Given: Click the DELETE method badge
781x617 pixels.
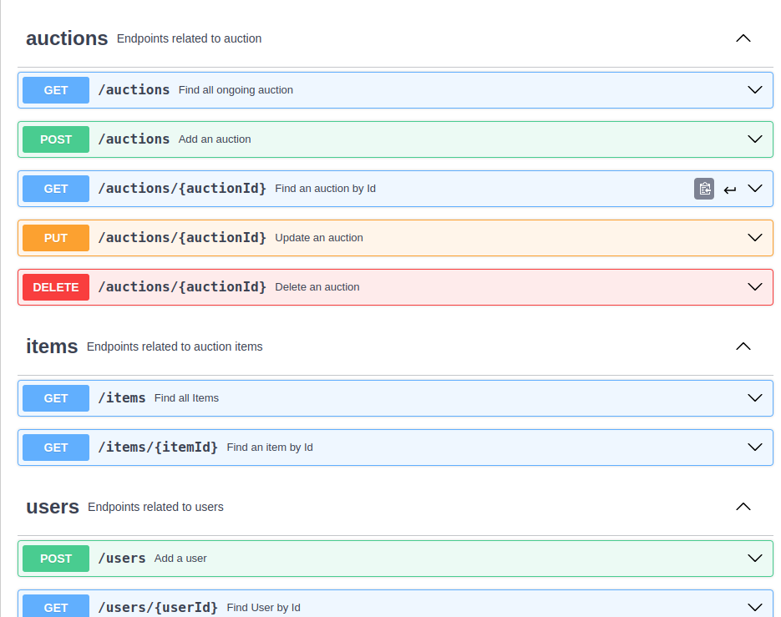Looking at the screenshot, I should tap(56, 287).
